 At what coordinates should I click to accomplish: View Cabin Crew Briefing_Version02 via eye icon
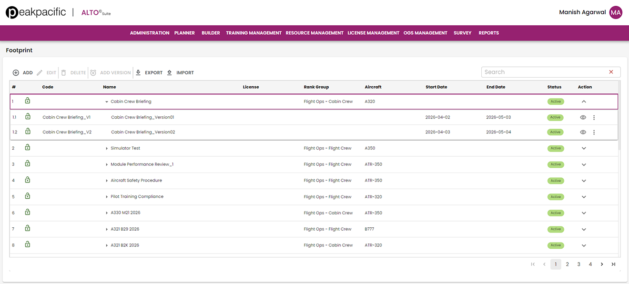583,132
